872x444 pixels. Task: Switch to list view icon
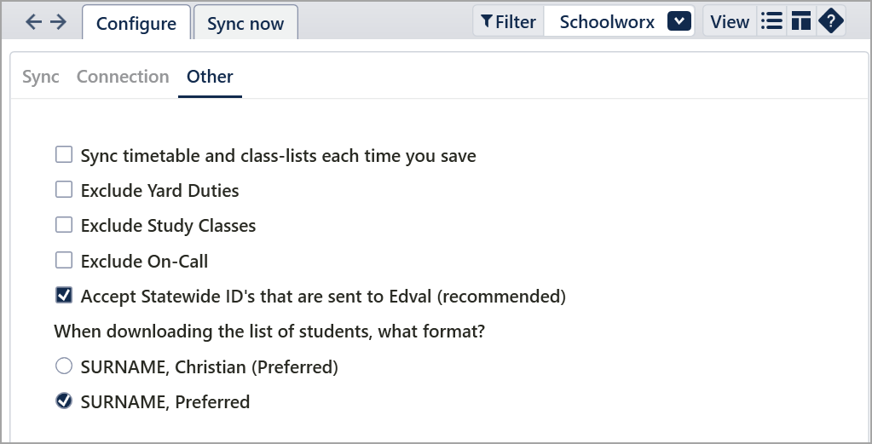pyautogui.click(x=771, y=22)
